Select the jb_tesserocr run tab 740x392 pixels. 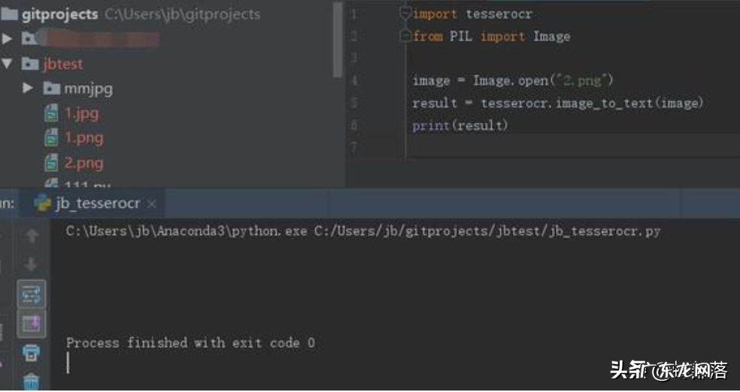pos(96,204)
